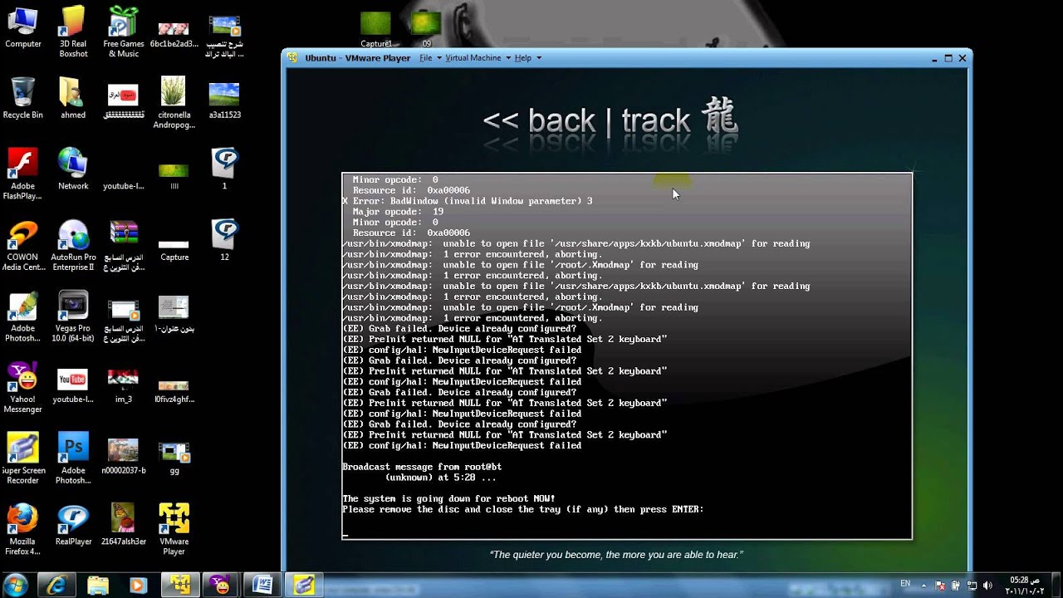Image resolution: width=1063 pixels, height=598 pixels.
Task: Select the n00002037-b image file
Action: click(124, 455)
